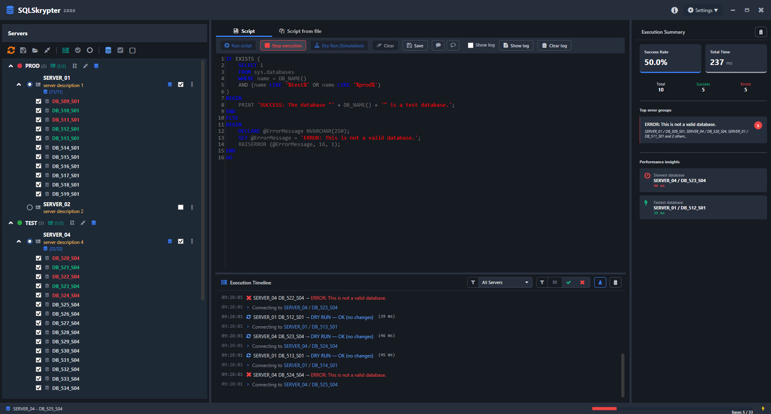Image resolution: width=771 pixels, height=414 pixels.
Task: Select the SERVER_02 radio button
Action: tap(30, 207)
